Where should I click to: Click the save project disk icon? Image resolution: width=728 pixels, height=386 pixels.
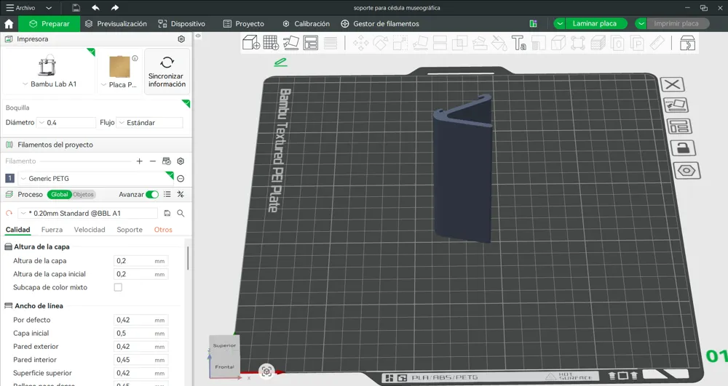click(x=76, y=7)
